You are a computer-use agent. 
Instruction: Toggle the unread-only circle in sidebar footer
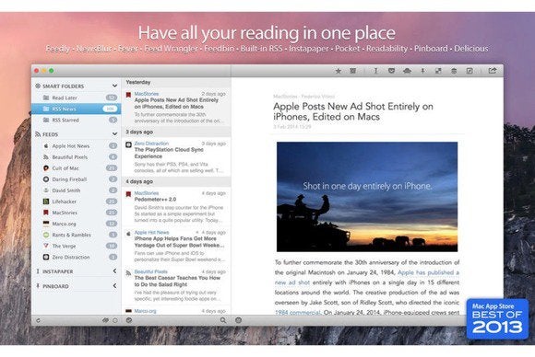pos(115,320)
